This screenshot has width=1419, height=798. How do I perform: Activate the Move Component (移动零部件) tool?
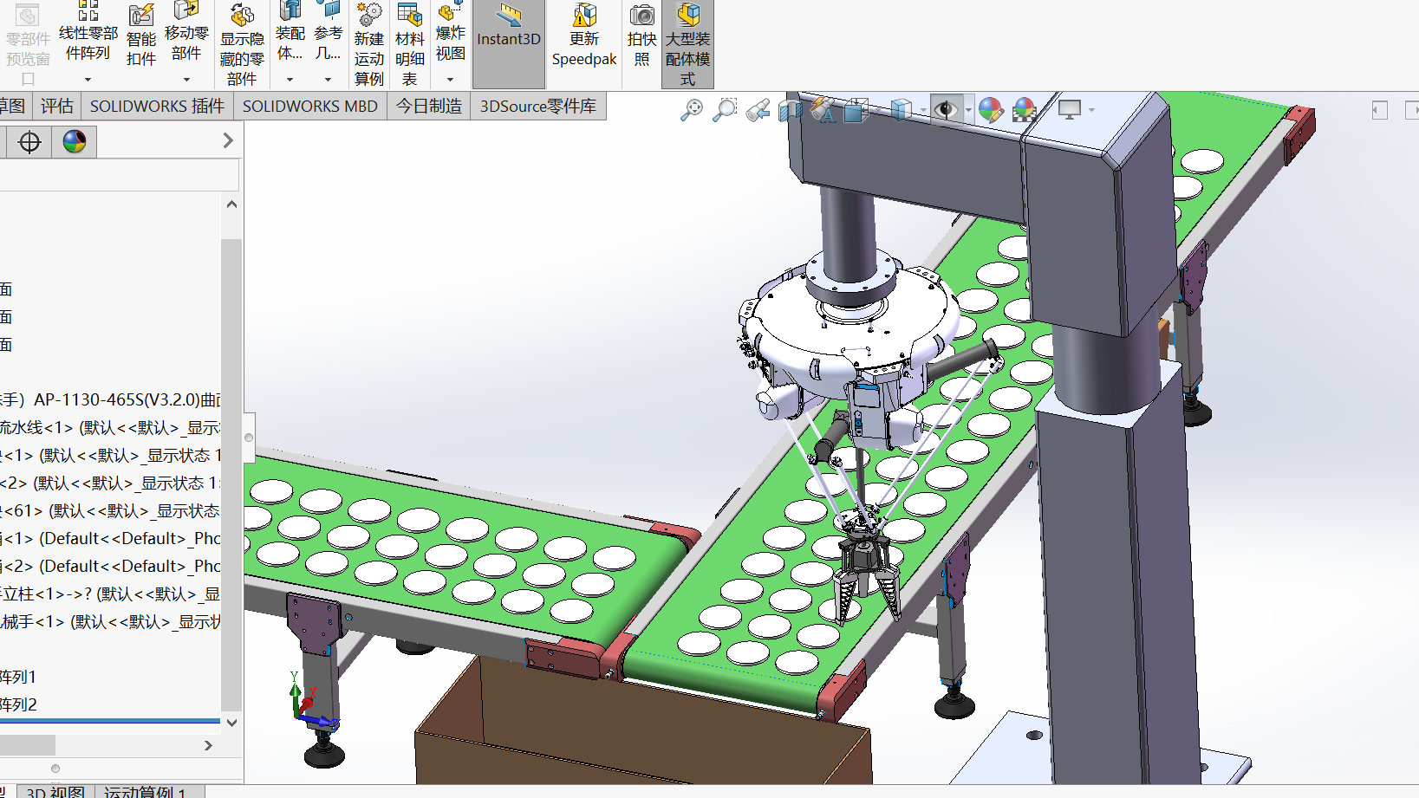point(186,33)
